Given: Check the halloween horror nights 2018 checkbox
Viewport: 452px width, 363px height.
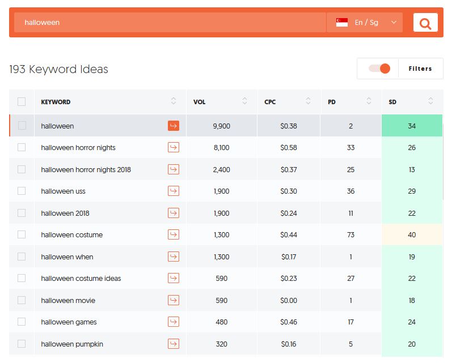Looking at the screenshot, I should click(x=22, y=169).
